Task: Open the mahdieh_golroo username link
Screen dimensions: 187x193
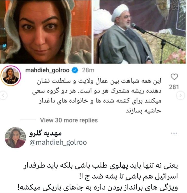Action: click(x=47, y=70)
